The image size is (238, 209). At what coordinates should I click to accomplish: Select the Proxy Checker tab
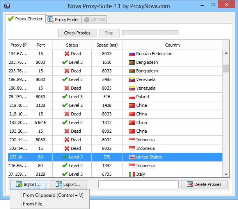coord(25,19)
